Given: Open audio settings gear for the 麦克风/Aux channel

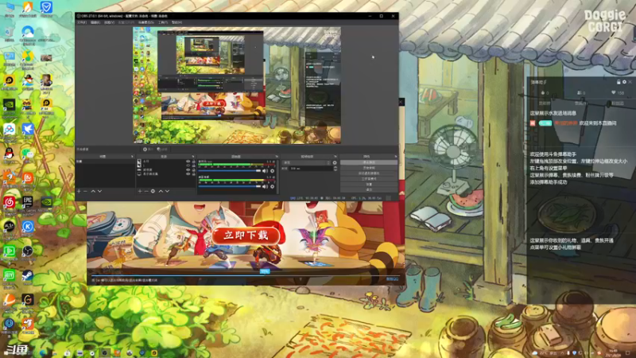Looking at the screenshot, I should (x=273, y=171).
